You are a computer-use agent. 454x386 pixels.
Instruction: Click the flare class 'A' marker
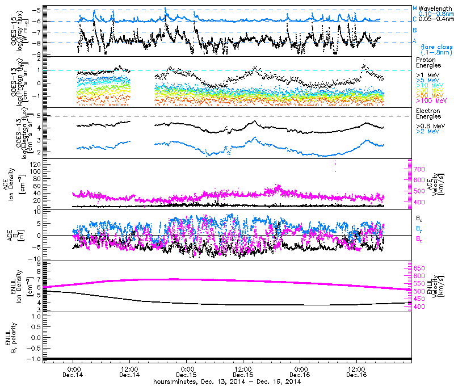415,41
